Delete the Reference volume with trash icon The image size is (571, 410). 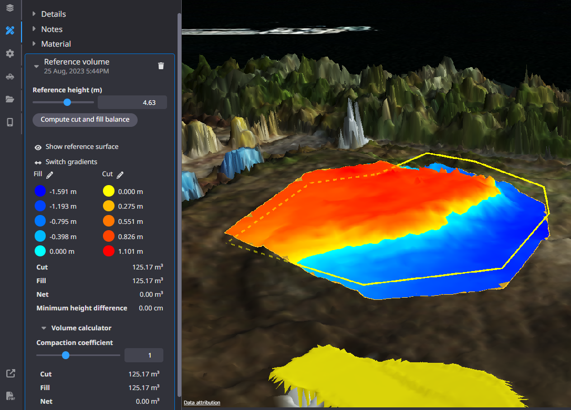pos(161,66)
